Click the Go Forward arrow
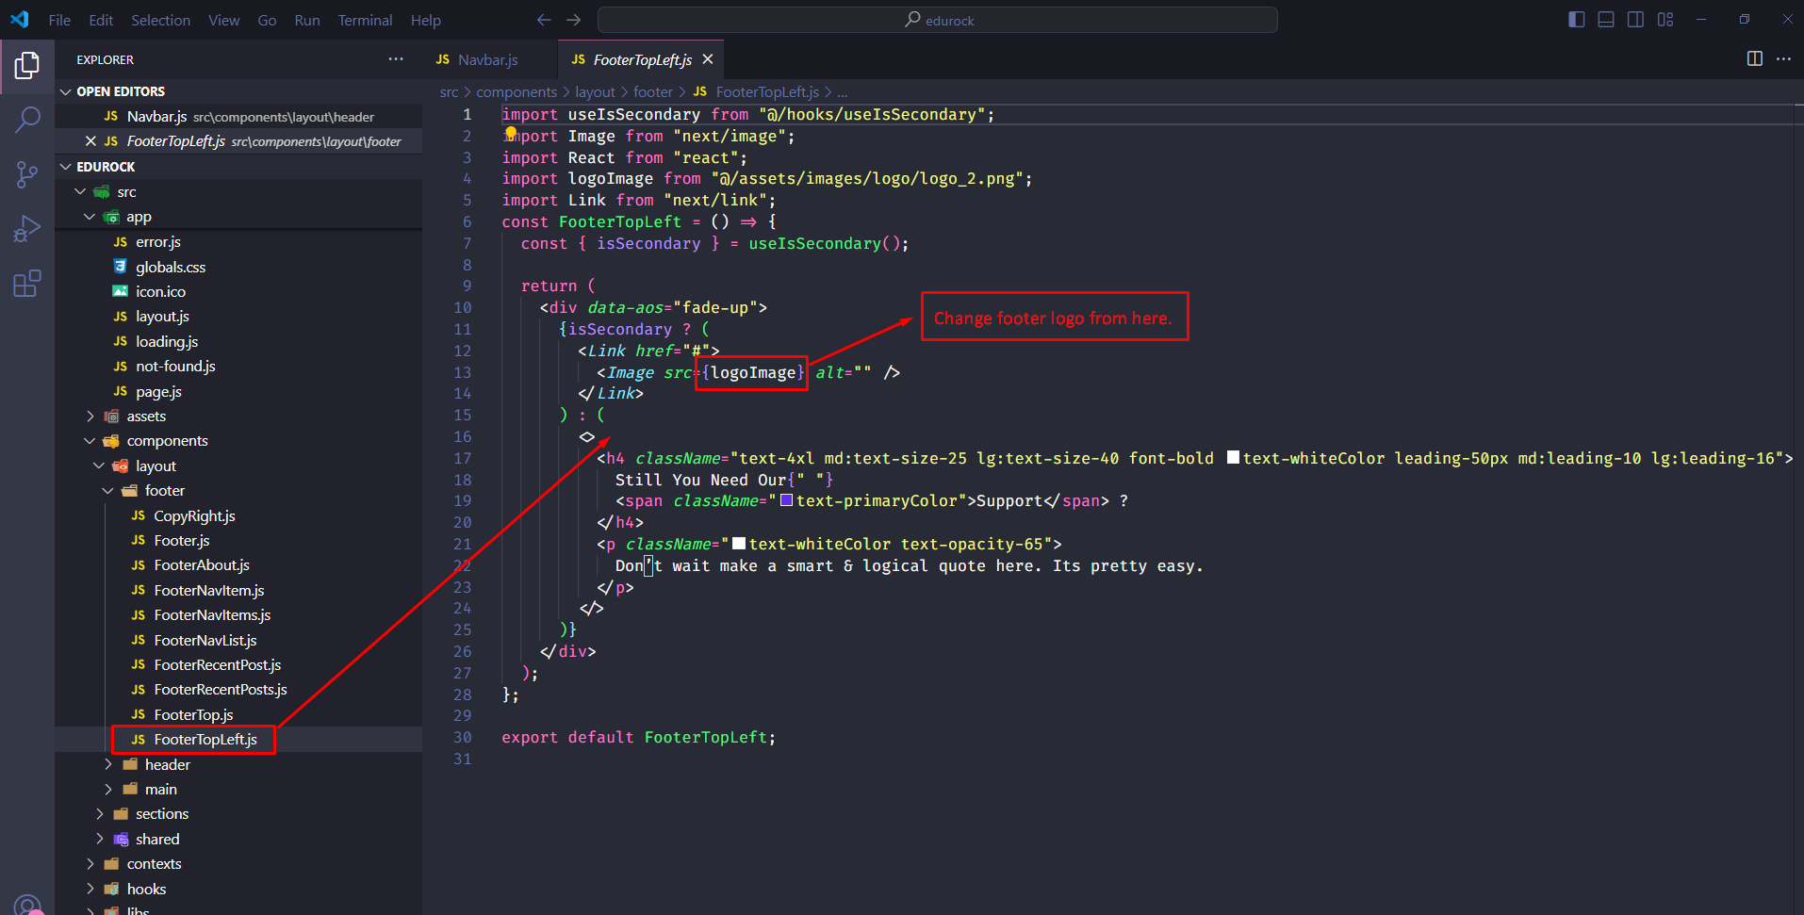Screen dimensions: 1804x915 pos(574,20)
